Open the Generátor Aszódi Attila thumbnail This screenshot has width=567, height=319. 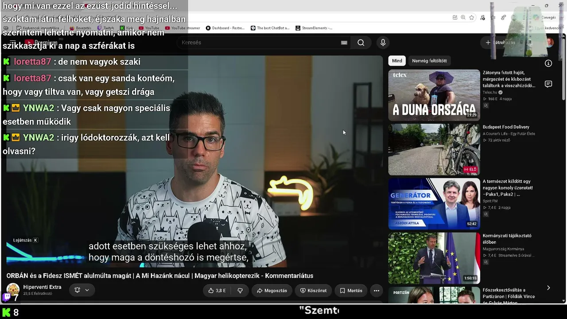click(x=434, y=204)
